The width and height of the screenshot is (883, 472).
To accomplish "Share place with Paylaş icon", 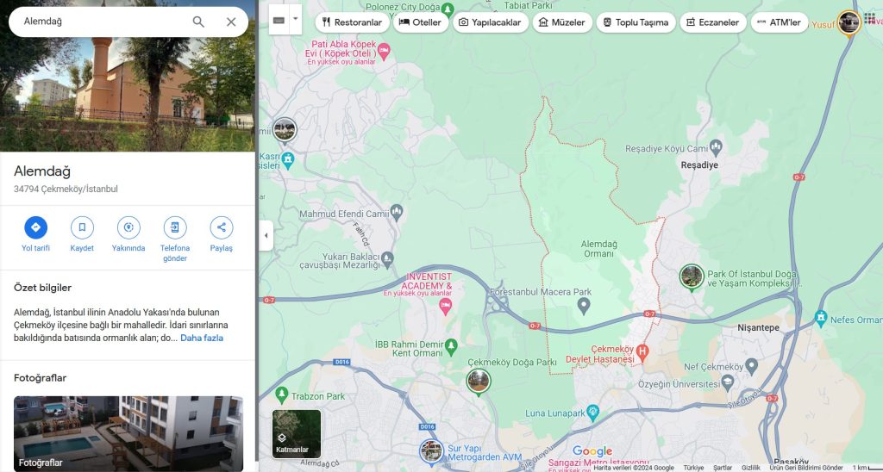I will (x=222, y=227).
